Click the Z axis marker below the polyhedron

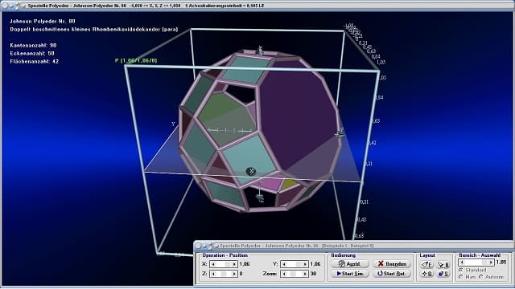tap(260, 197)
